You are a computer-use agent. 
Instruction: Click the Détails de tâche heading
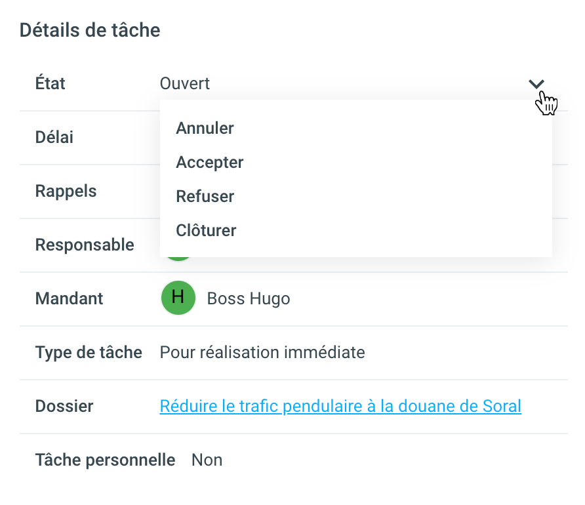pos(90,30)
